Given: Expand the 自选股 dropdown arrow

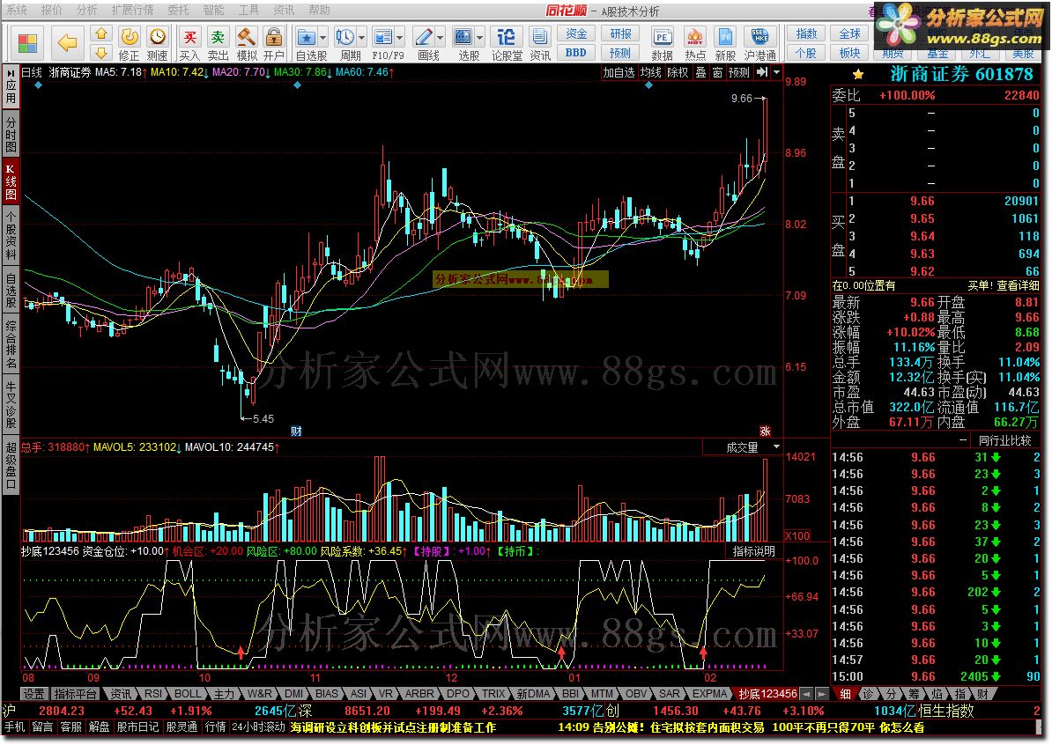Looking at the screenshot, I should (x=322, y=38).
